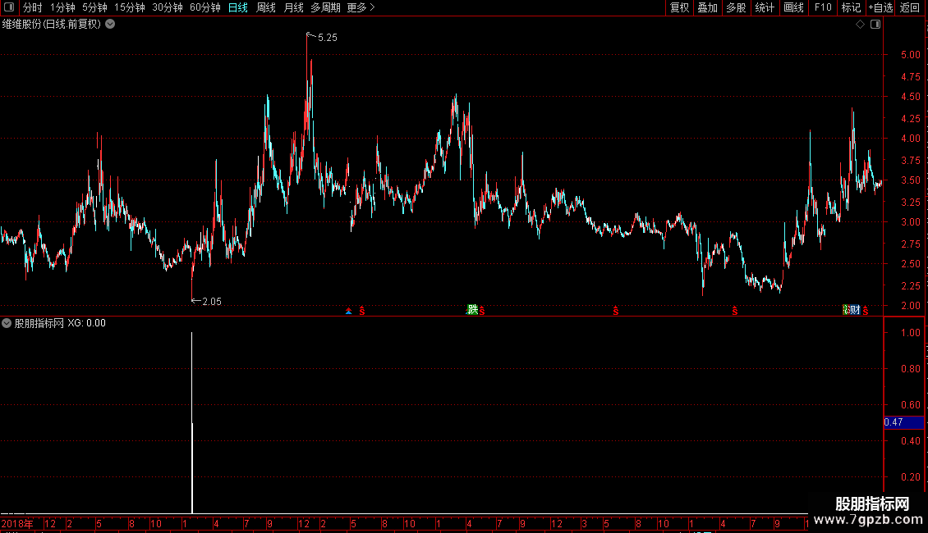
Task: Select the 15分钟 period tab
Action: tap(129, 7)
